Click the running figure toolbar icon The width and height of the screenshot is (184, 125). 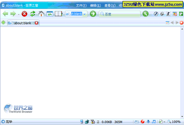point(169,14)
